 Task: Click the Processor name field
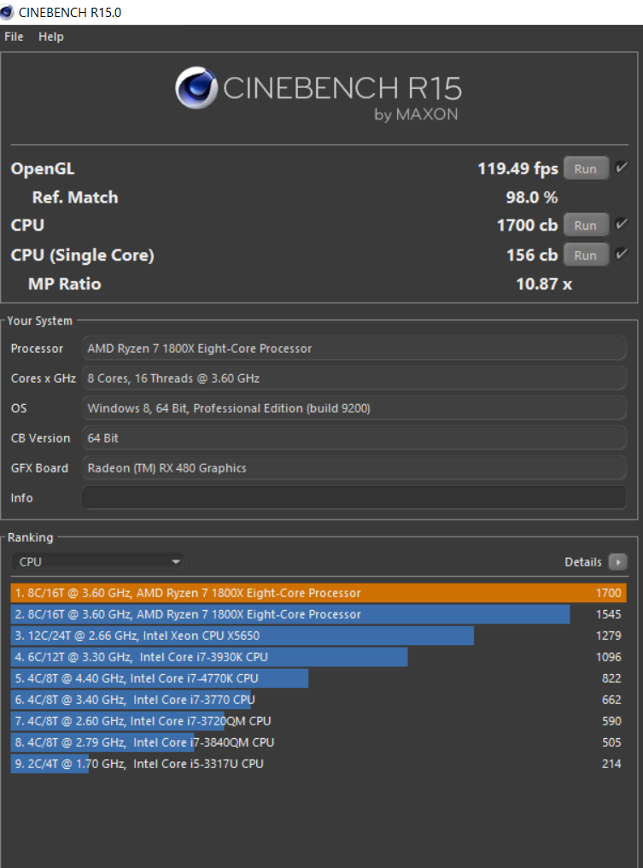(354, 349)
